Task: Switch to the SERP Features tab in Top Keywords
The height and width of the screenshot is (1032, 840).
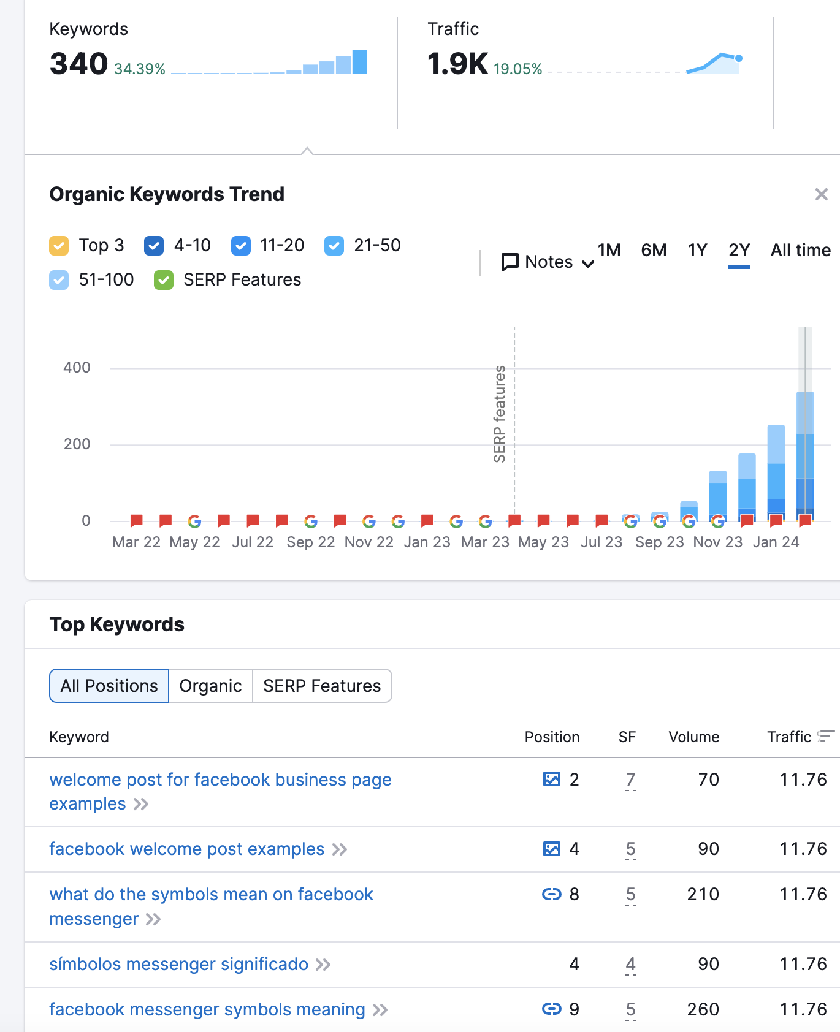Action: [322, 686]
